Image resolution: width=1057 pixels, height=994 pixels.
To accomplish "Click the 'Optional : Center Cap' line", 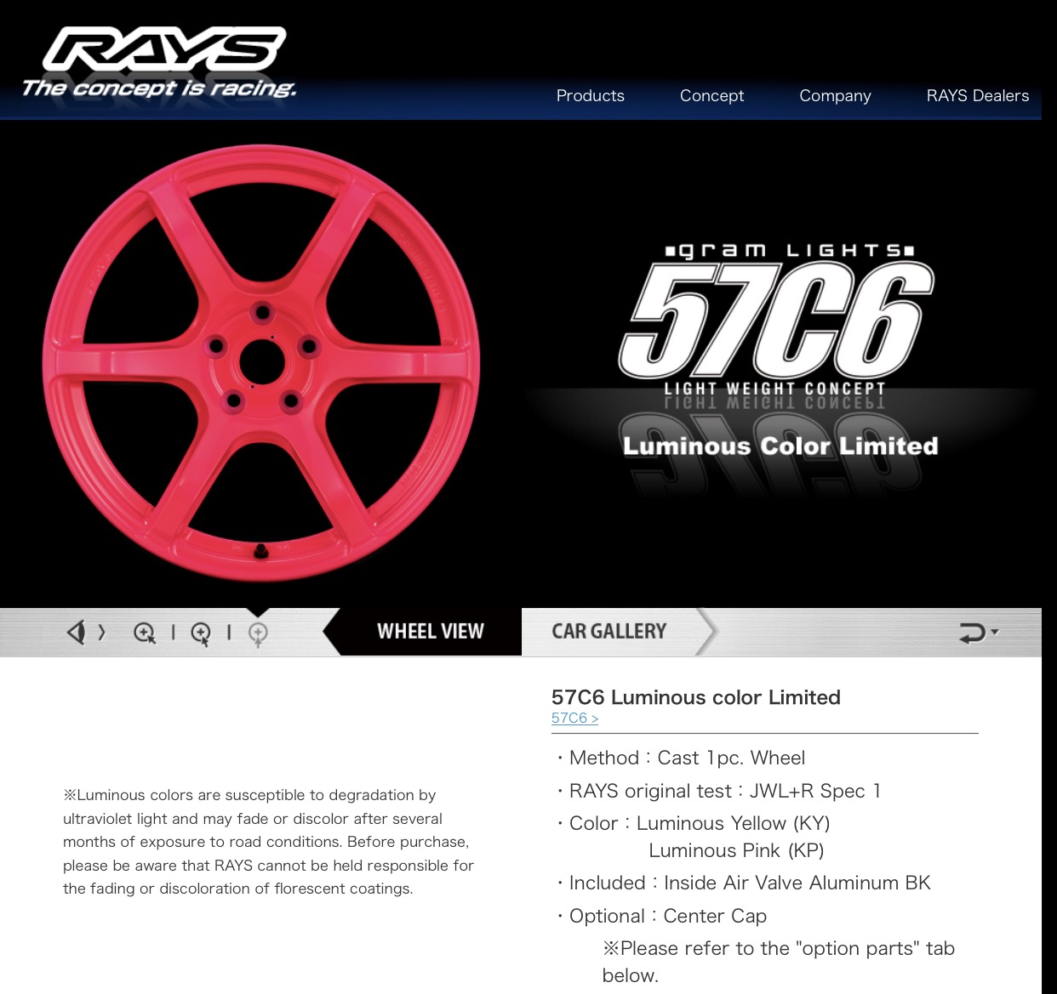I will click(x=661, y=916).
